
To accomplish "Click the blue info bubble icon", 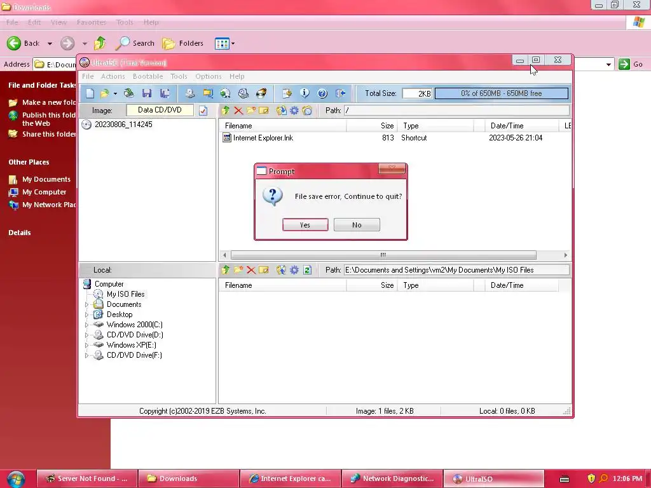I will coord(305,93).
